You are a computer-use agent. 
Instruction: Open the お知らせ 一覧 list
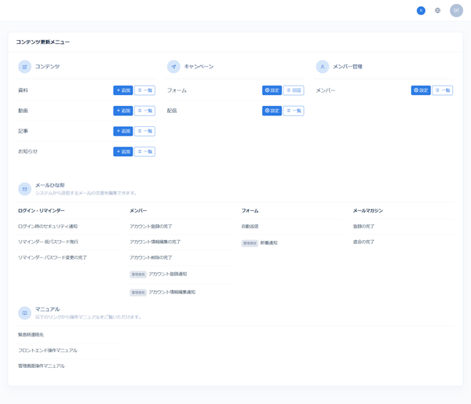click(144, 151)
